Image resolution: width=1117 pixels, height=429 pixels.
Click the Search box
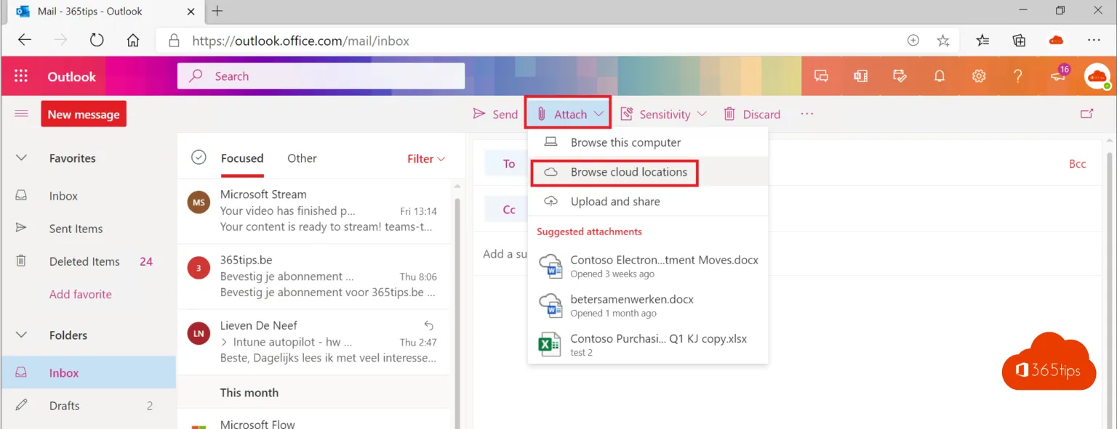[x=321, y=76]
